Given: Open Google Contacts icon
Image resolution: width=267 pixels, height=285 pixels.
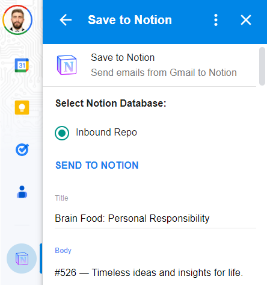Looking at the screenshot, I should point(22,192).
